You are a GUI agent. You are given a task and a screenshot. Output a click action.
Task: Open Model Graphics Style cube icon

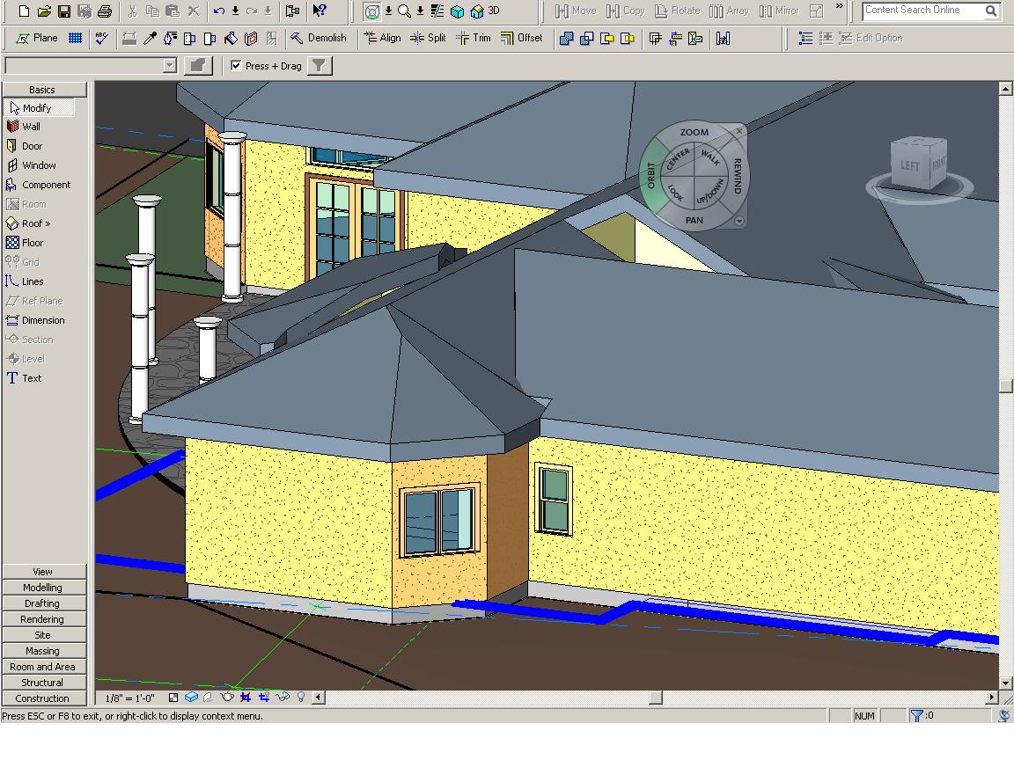pyautogui.click(x=191, y=698)
